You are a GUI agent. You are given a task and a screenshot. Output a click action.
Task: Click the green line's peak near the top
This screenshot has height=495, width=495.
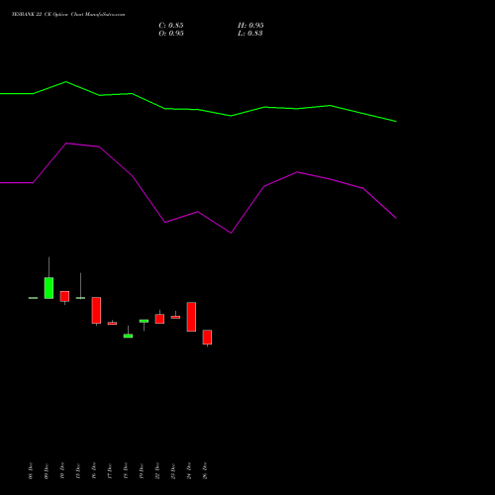click(66, 81)
